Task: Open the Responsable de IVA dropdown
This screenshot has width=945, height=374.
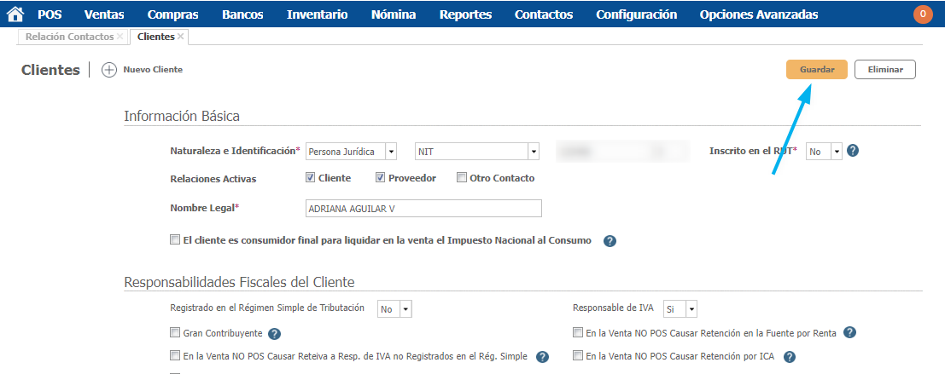Action: point(680,309)
